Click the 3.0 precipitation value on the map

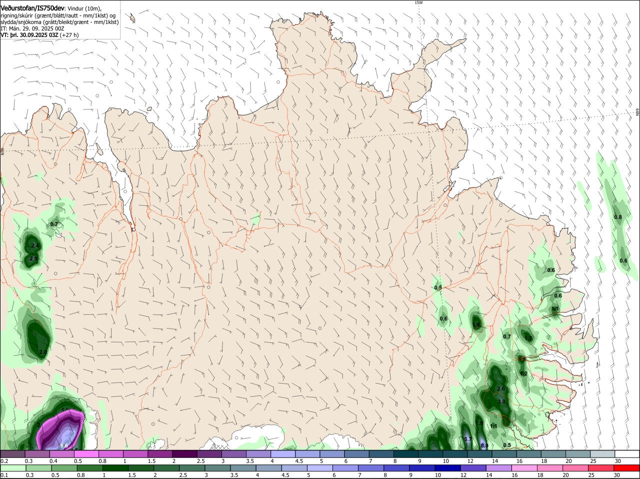pyautogui.click(x=501, y=401)
